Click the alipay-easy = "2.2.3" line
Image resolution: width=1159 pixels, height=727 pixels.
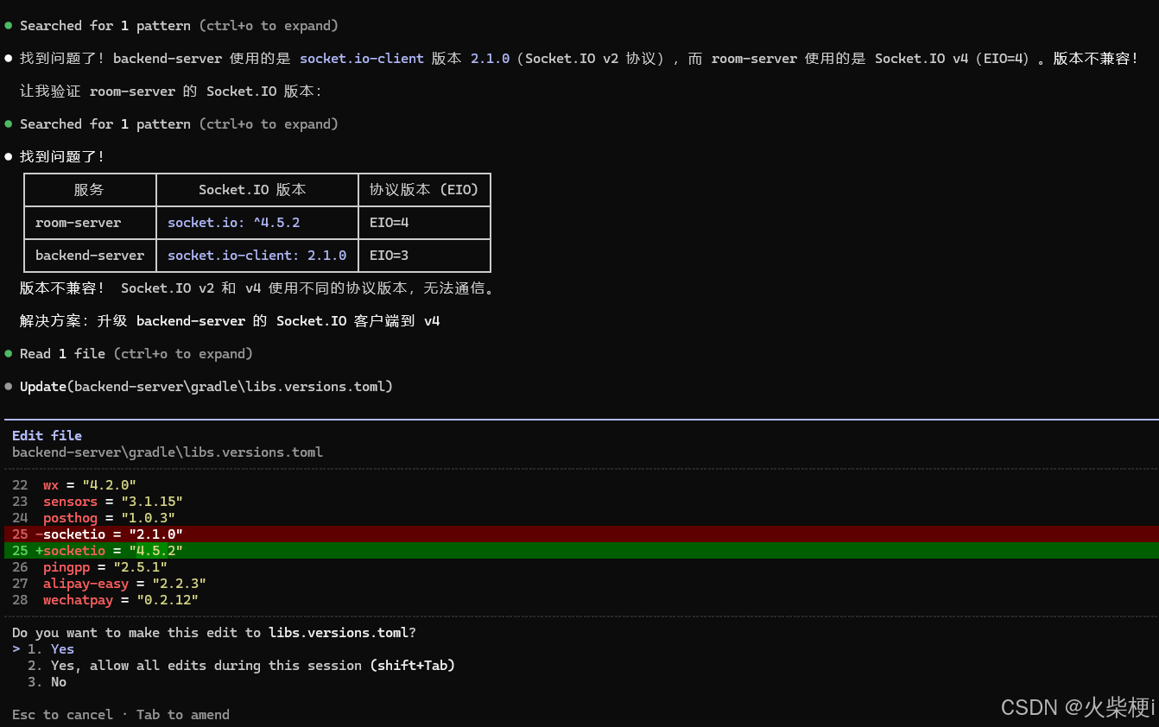point(124,584)
